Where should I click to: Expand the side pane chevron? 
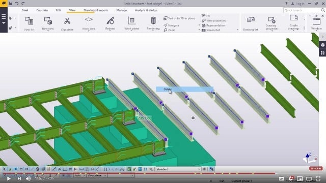pos(322,37)
